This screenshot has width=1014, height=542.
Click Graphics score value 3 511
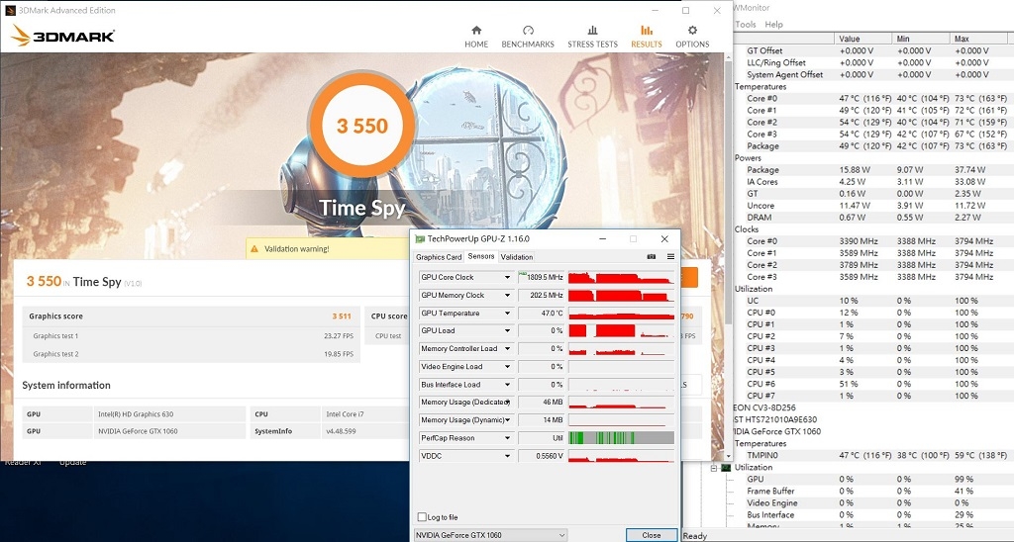[x=342, y=316]
